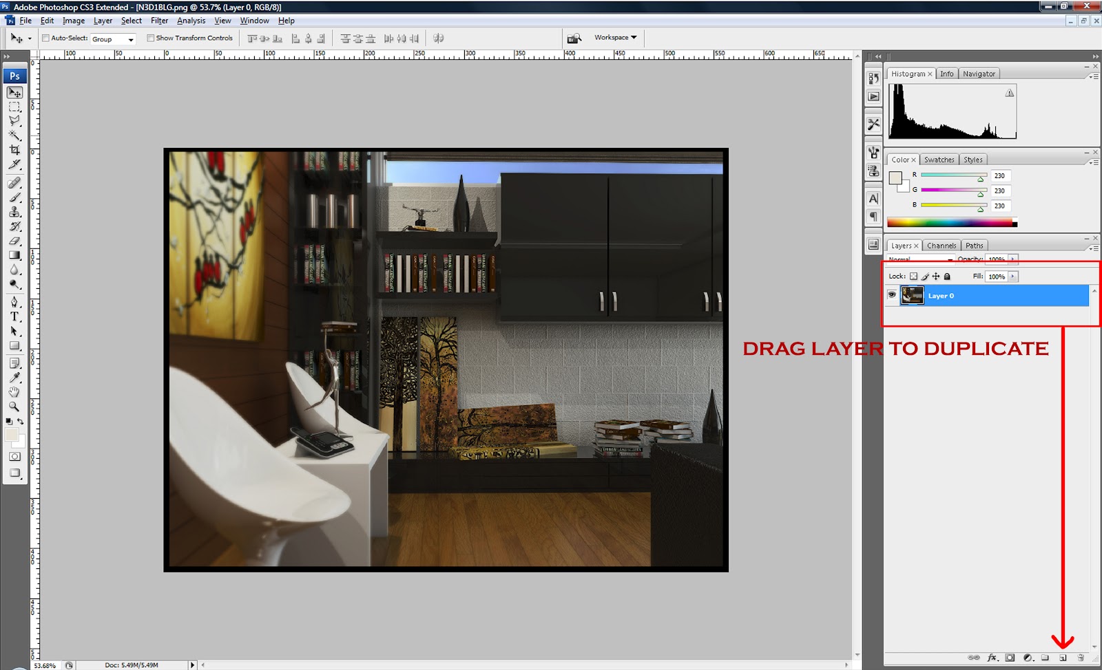Lock transparent pixels for Layer 0

913,276
